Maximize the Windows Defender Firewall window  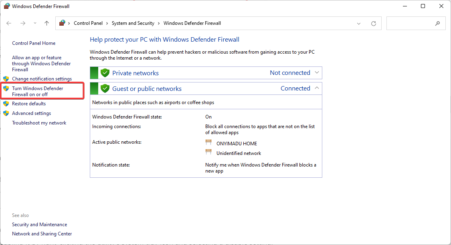tap(423, 6)
